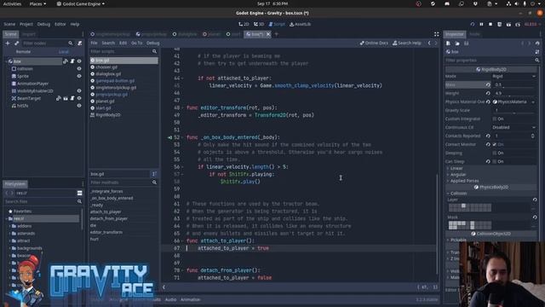The height and width of the screenshot is (307, 545).
Task: Enable Sleeping checkbox
Action: coord(495,153)
